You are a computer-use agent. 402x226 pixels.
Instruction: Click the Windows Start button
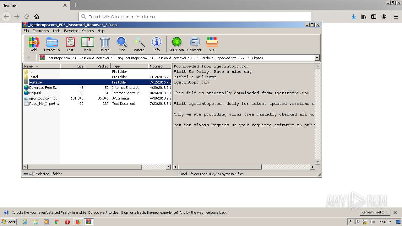8,222
